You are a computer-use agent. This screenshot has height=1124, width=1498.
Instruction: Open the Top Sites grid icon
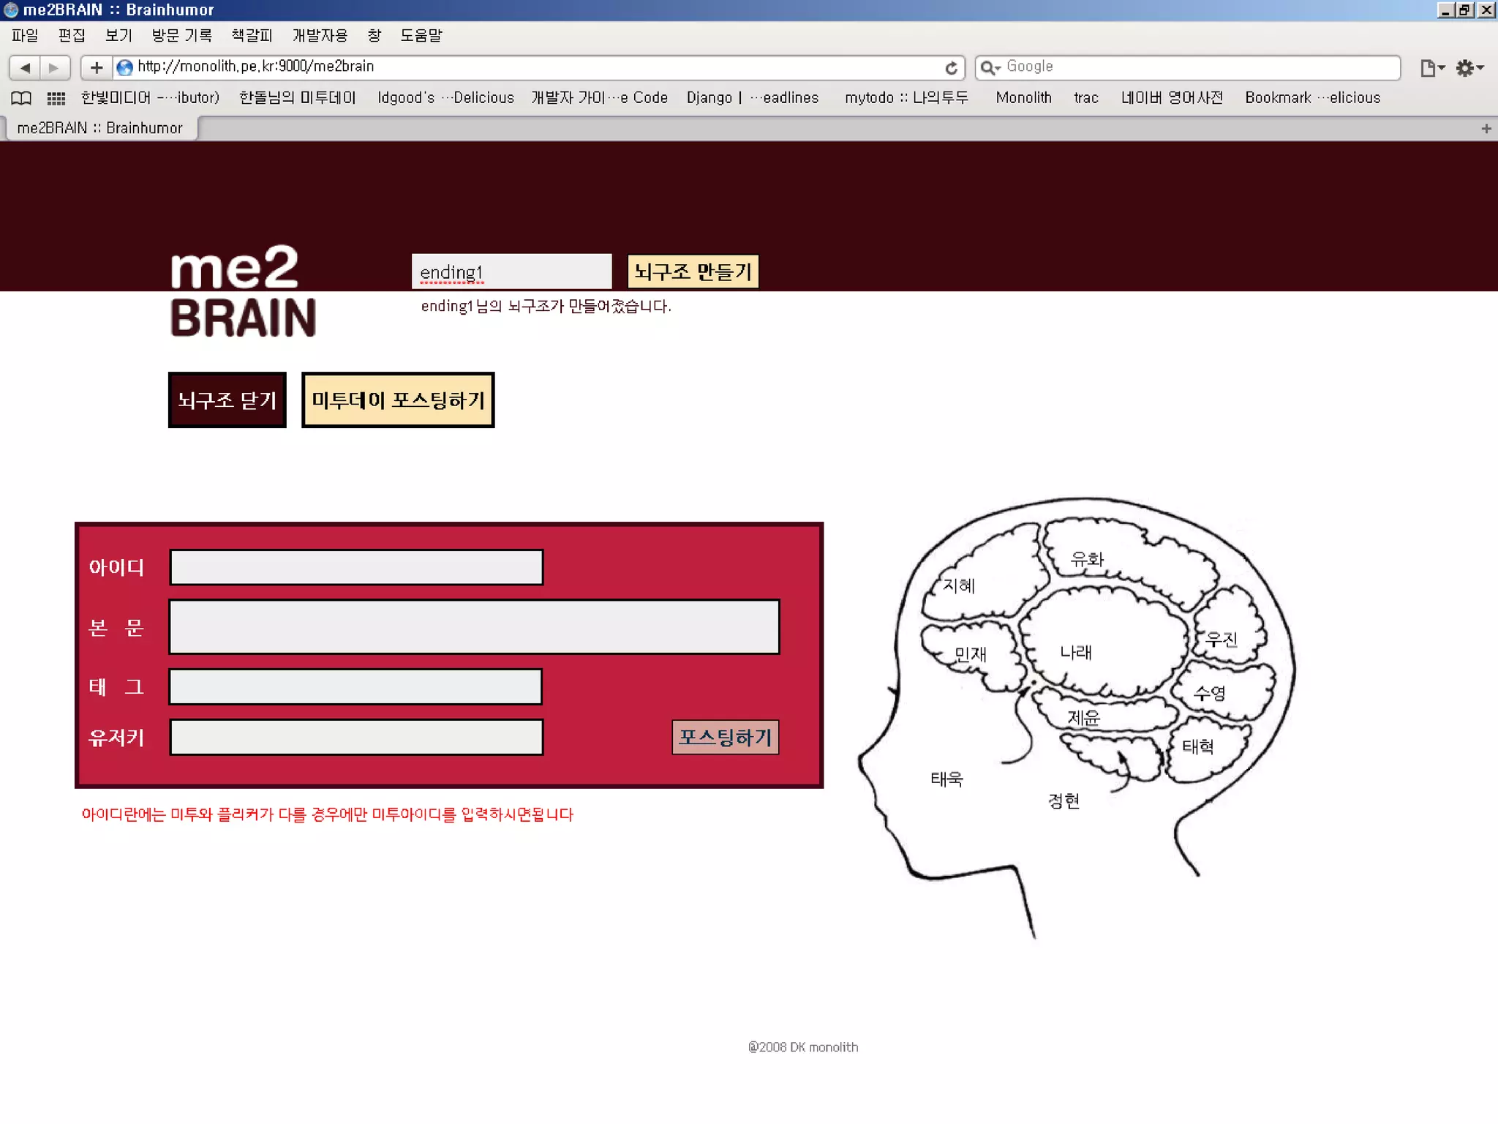pos(56,98)
